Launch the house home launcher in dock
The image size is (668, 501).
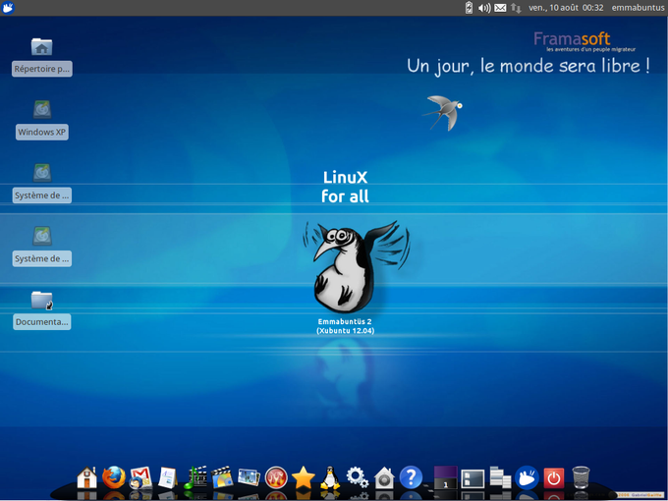tap(86, 477)
